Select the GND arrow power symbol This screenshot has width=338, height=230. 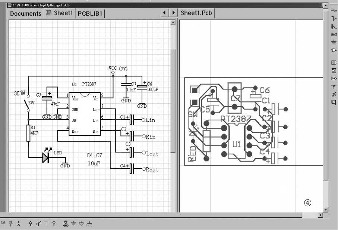pos(66,223)
